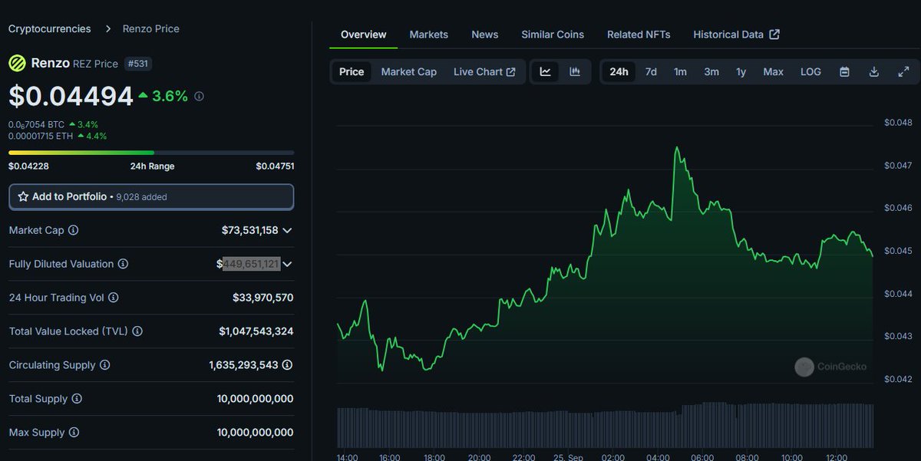The height and width of the screenshot is (461, 921).
Task: Click the #531 rank badge
Action: pos(138,64)
